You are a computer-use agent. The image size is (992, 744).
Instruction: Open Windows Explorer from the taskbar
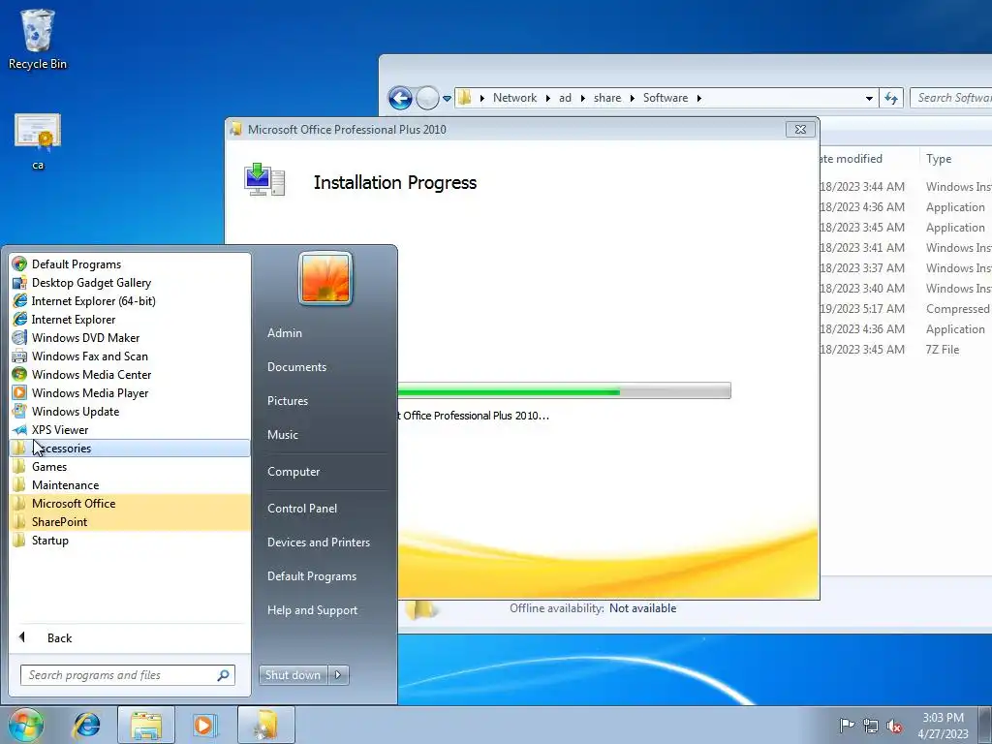pyautogui.click(x=146, y=725)
